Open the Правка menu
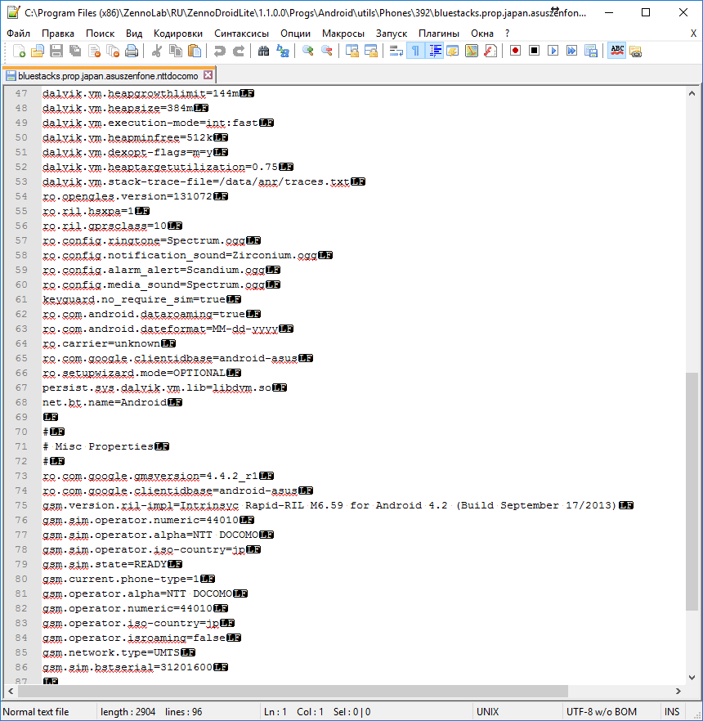Viewport: 703px width, 721px height. point(58,34)
